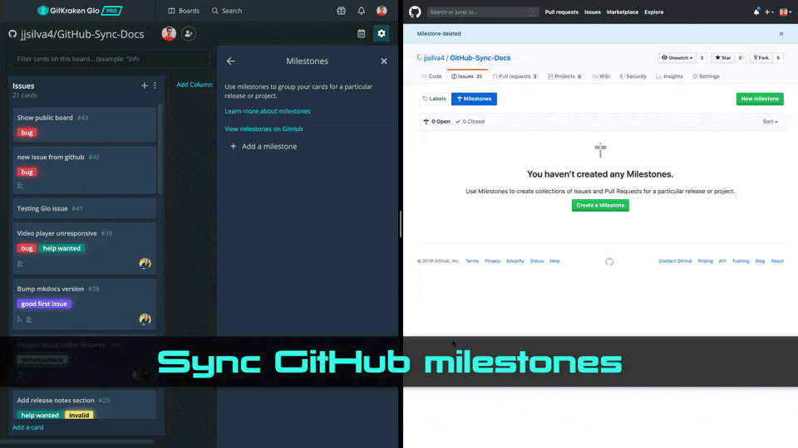The height and width of the screenshot is (448, 798).
Task: Open the Show public board card
Action: point(85,124)
